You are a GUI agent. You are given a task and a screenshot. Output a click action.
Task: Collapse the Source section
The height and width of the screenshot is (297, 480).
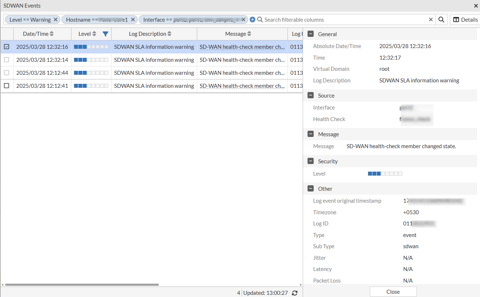[310, 95]
